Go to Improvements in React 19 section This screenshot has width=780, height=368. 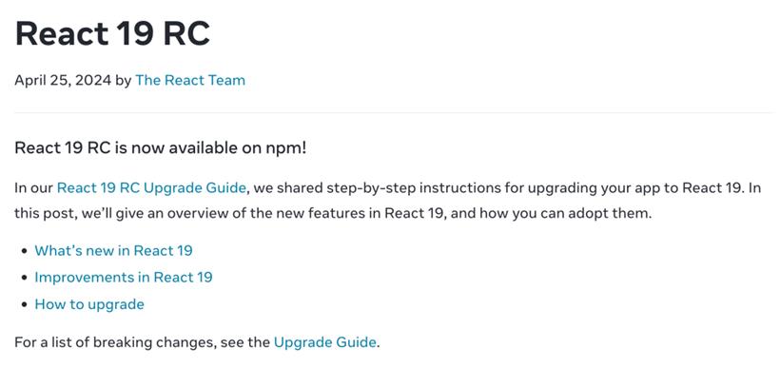click(x=124, y=277)
